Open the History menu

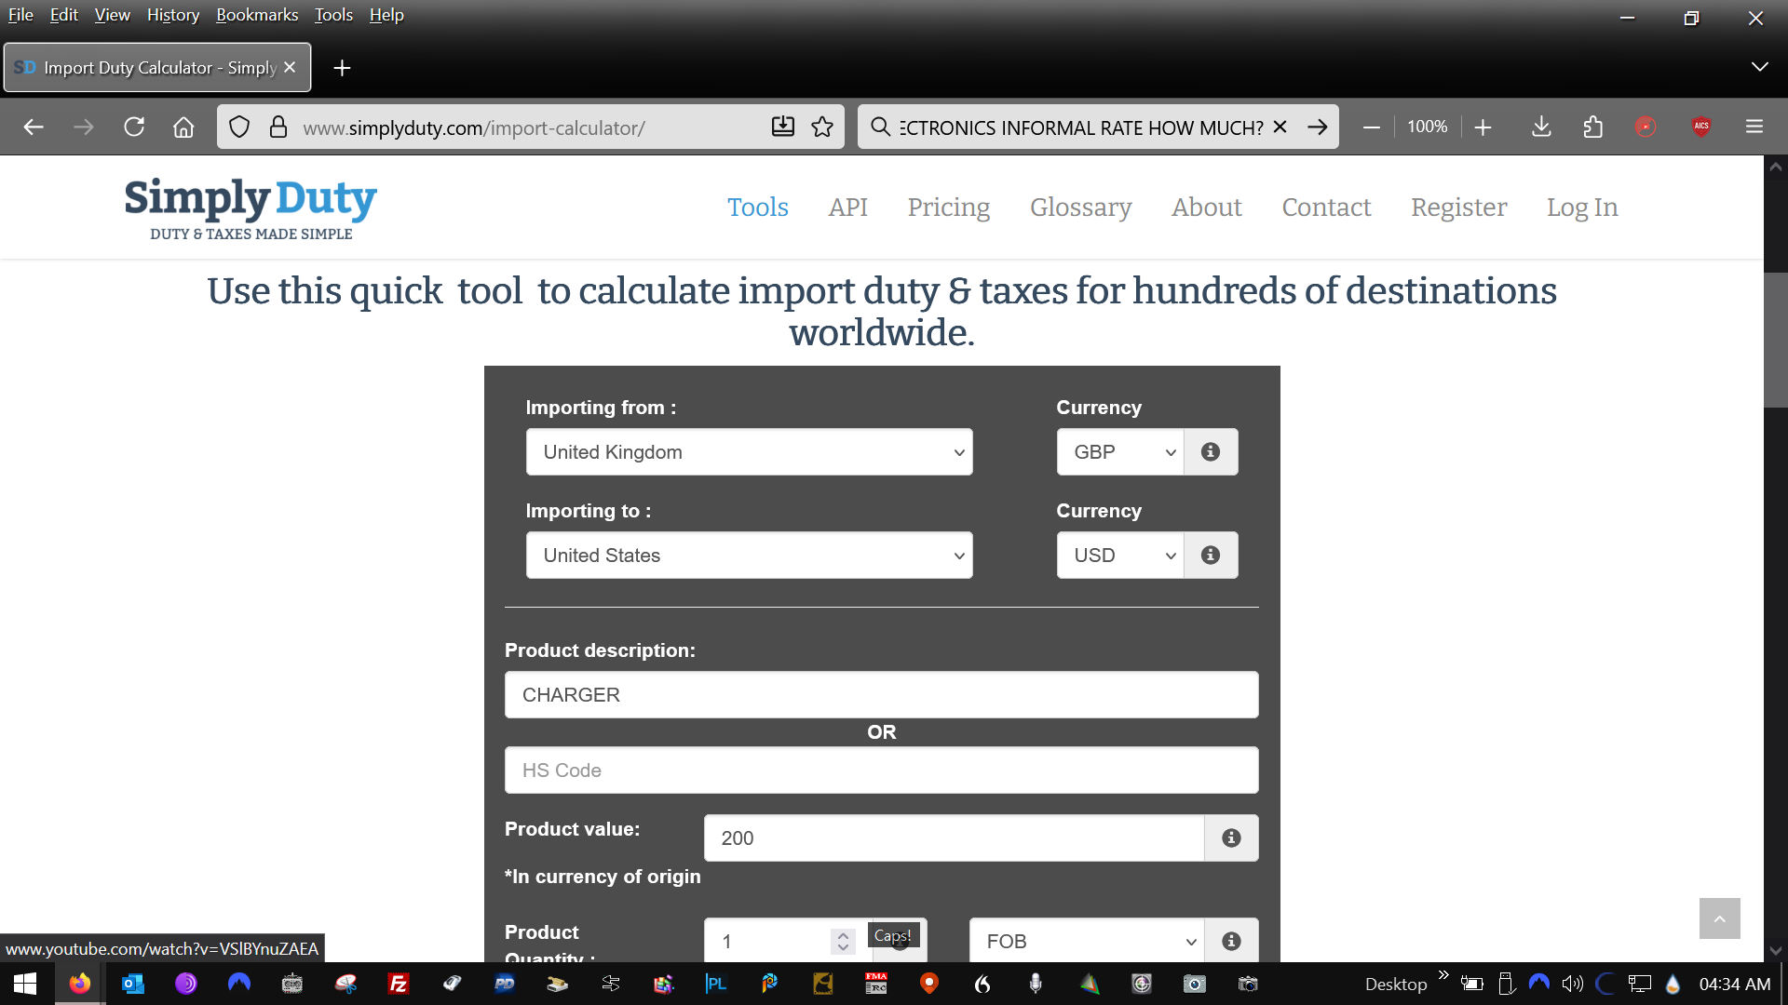(172, 15)
